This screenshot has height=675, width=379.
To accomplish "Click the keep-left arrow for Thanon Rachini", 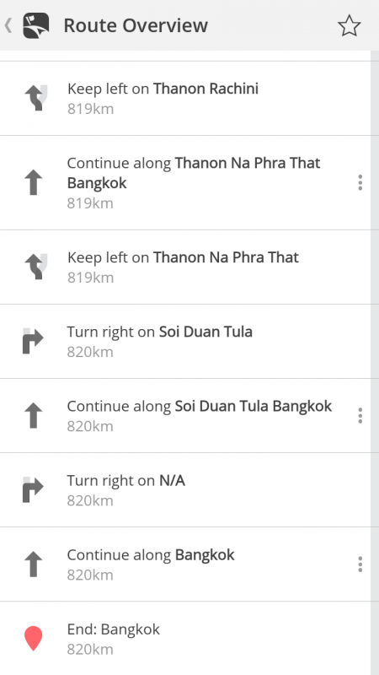I will click(x=35, y=98).
